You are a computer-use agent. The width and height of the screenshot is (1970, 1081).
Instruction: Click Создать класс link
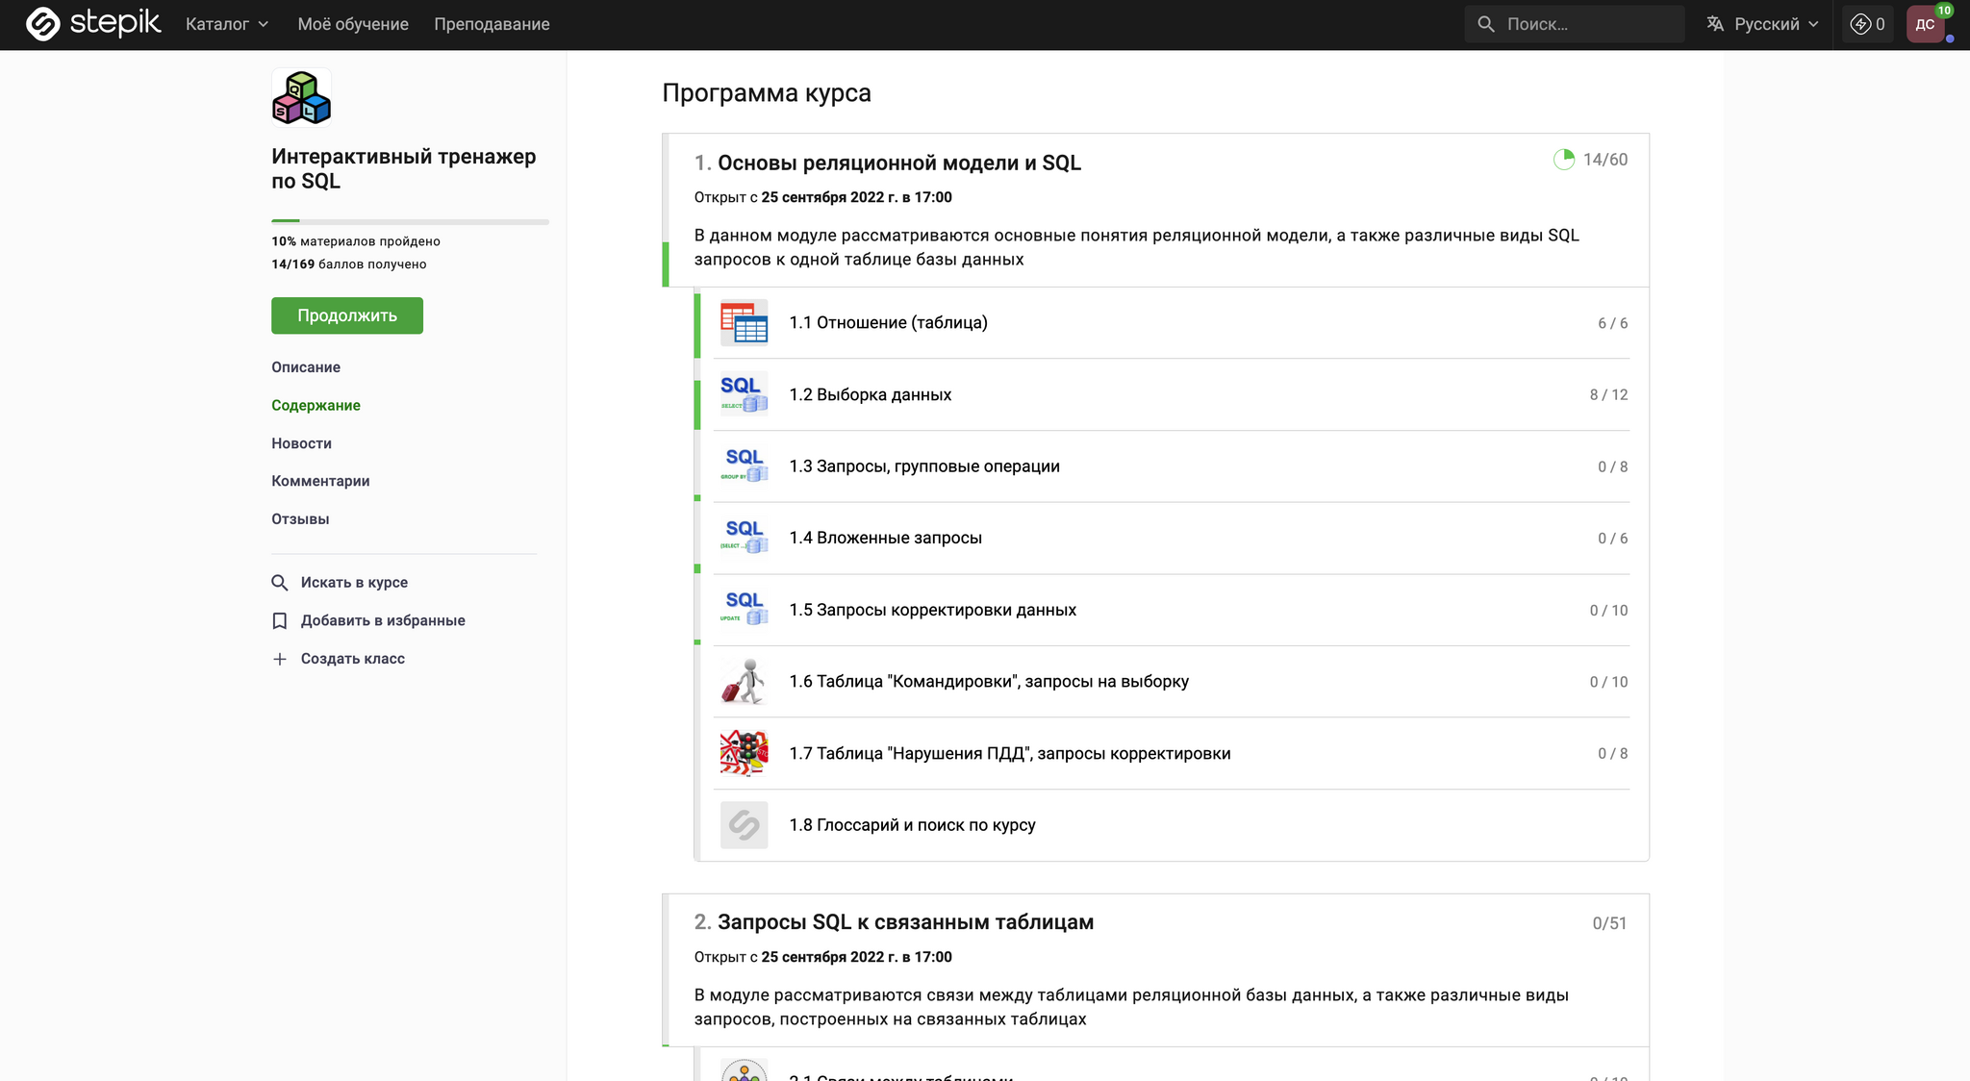(353, 659)
